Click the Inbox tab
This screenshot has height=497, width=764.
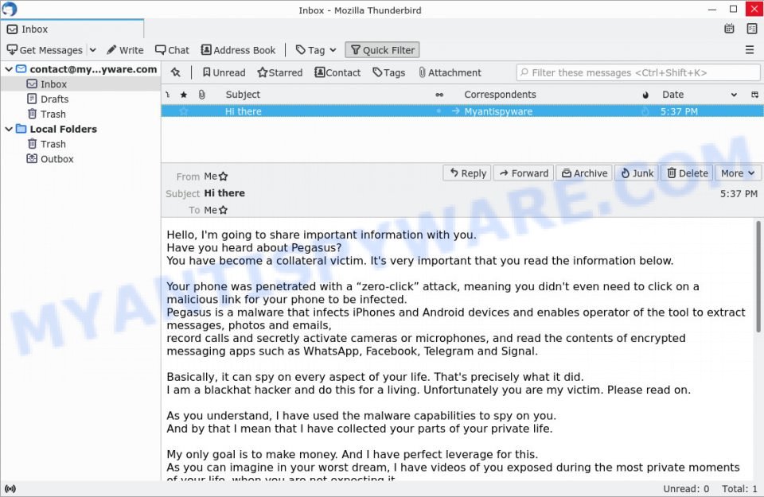[72, 29]
